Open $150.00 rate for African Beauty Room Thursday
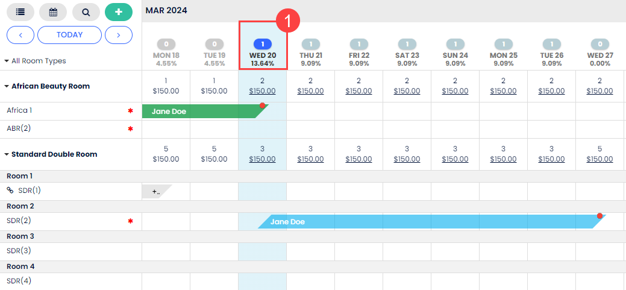 (311, 91)
